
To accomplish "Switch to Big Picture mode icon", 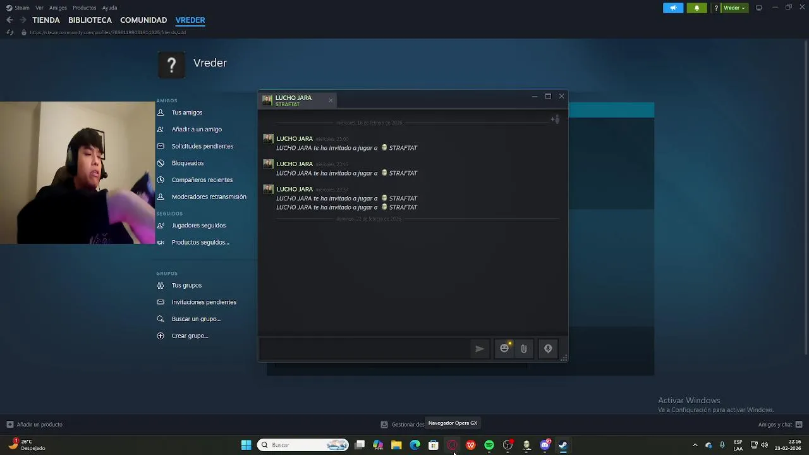I will pyautogui.click(x=759, y=8).
